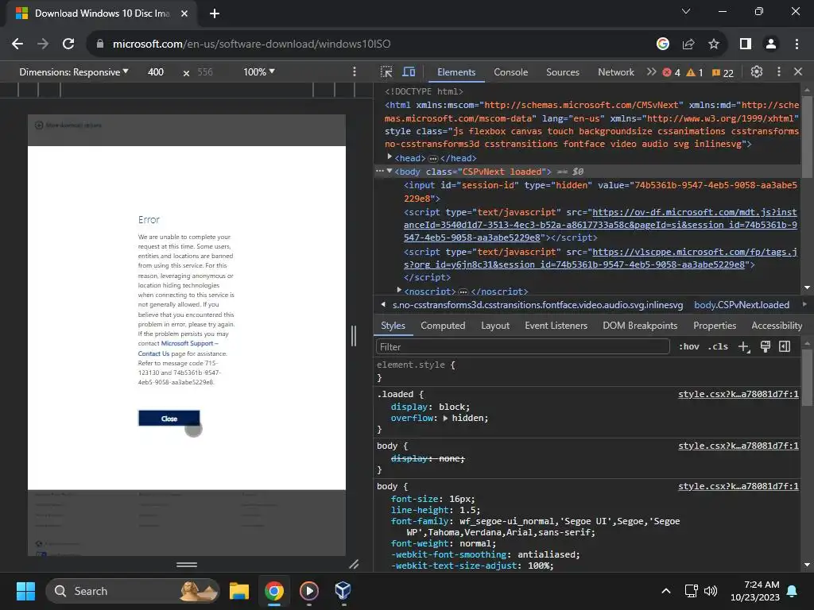Open the Computed styles tab
Image resolution: width=814 pixels, height=610 pixels.
click(443, 326)
